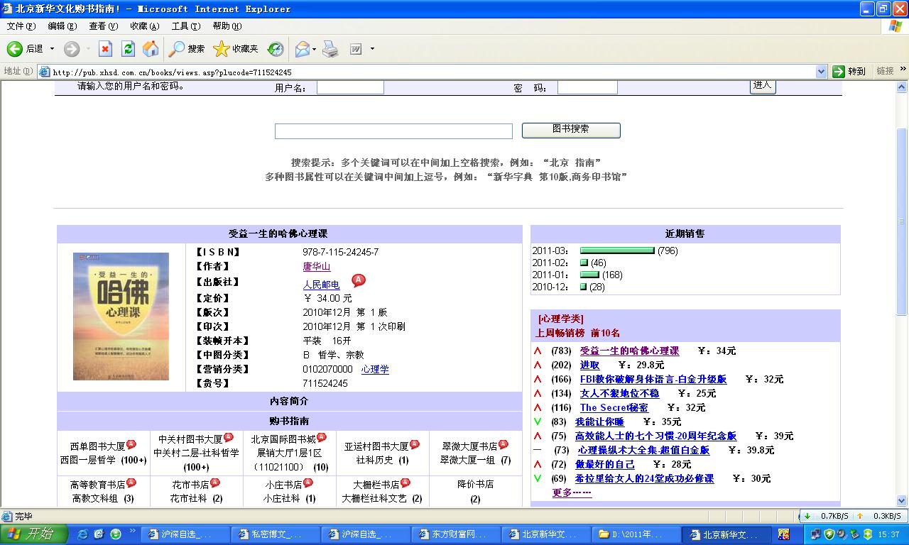The image size is (909, 545).
Task: Click the 进入 login button
Action: tap(762, 85)
